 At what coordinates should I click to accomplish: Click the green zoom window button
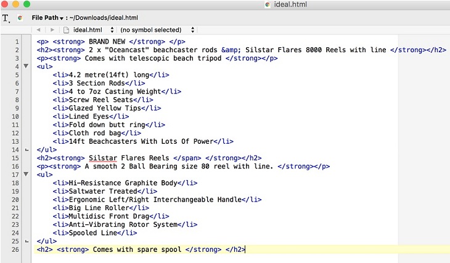coord(27,4)
